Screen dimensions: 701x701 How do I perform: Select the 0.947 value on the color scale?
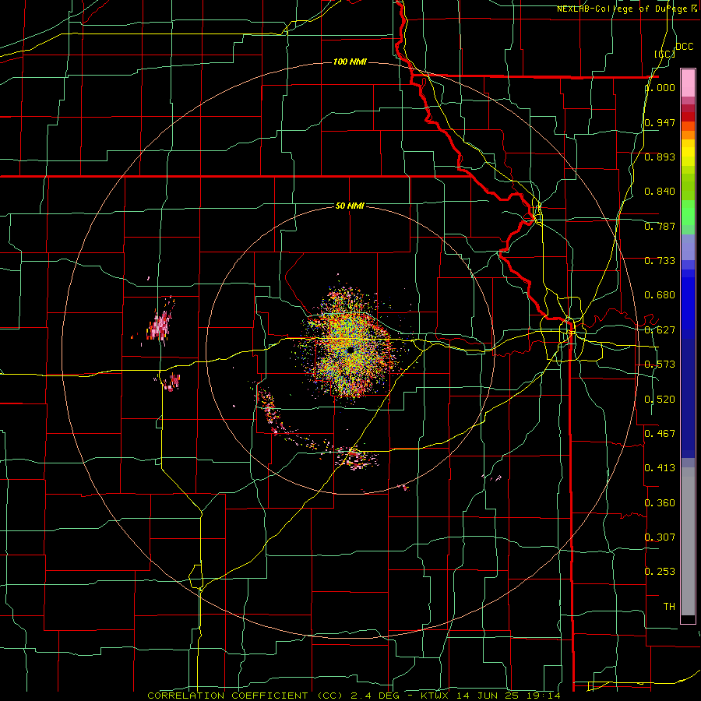coord(660,122)
